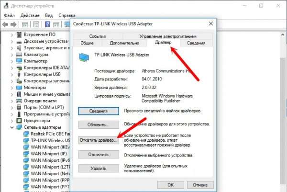The width and height of the screenshot is (287, 192).
Task: Click the Процессоры category icon
Action: coord(19,121)
